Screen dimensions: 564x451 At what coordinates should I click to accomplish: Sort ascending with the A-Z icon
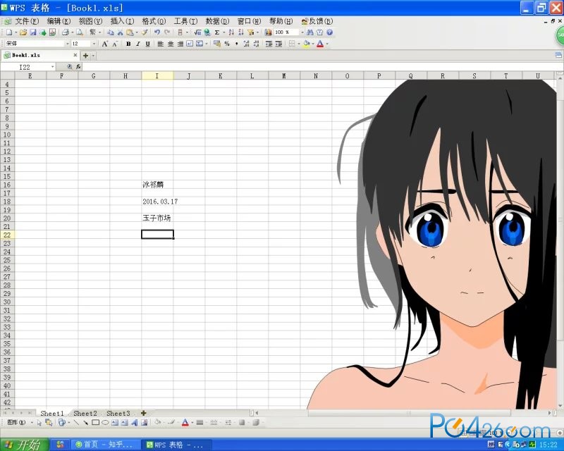(231, 32)
